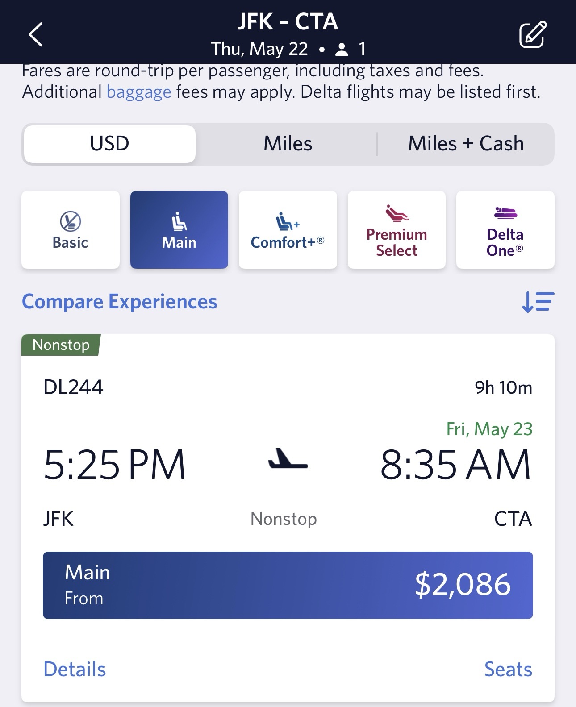576x707 pixels.
Task: Tap the JFK - CTA route title
Action: point(288,21)
